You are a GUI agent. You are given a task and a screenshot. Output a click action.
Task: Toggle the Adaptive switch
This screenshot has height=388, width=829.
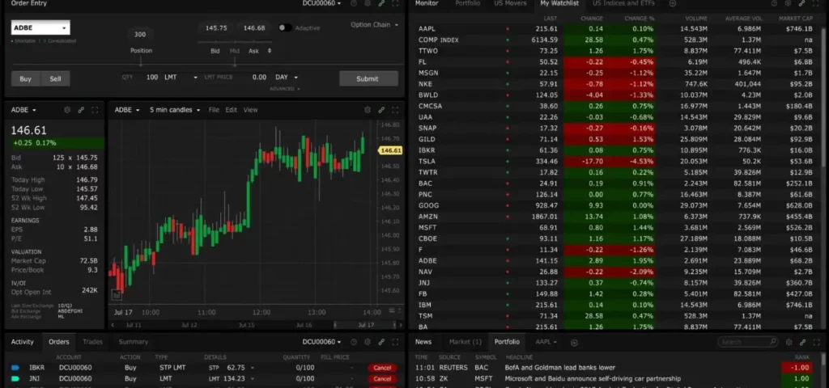[x=284, y=27]
